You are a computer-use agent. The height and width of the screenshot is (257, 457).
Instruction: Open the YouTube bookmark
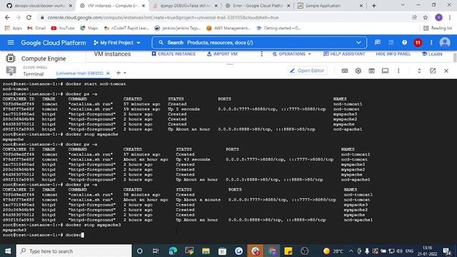point(63,29)
